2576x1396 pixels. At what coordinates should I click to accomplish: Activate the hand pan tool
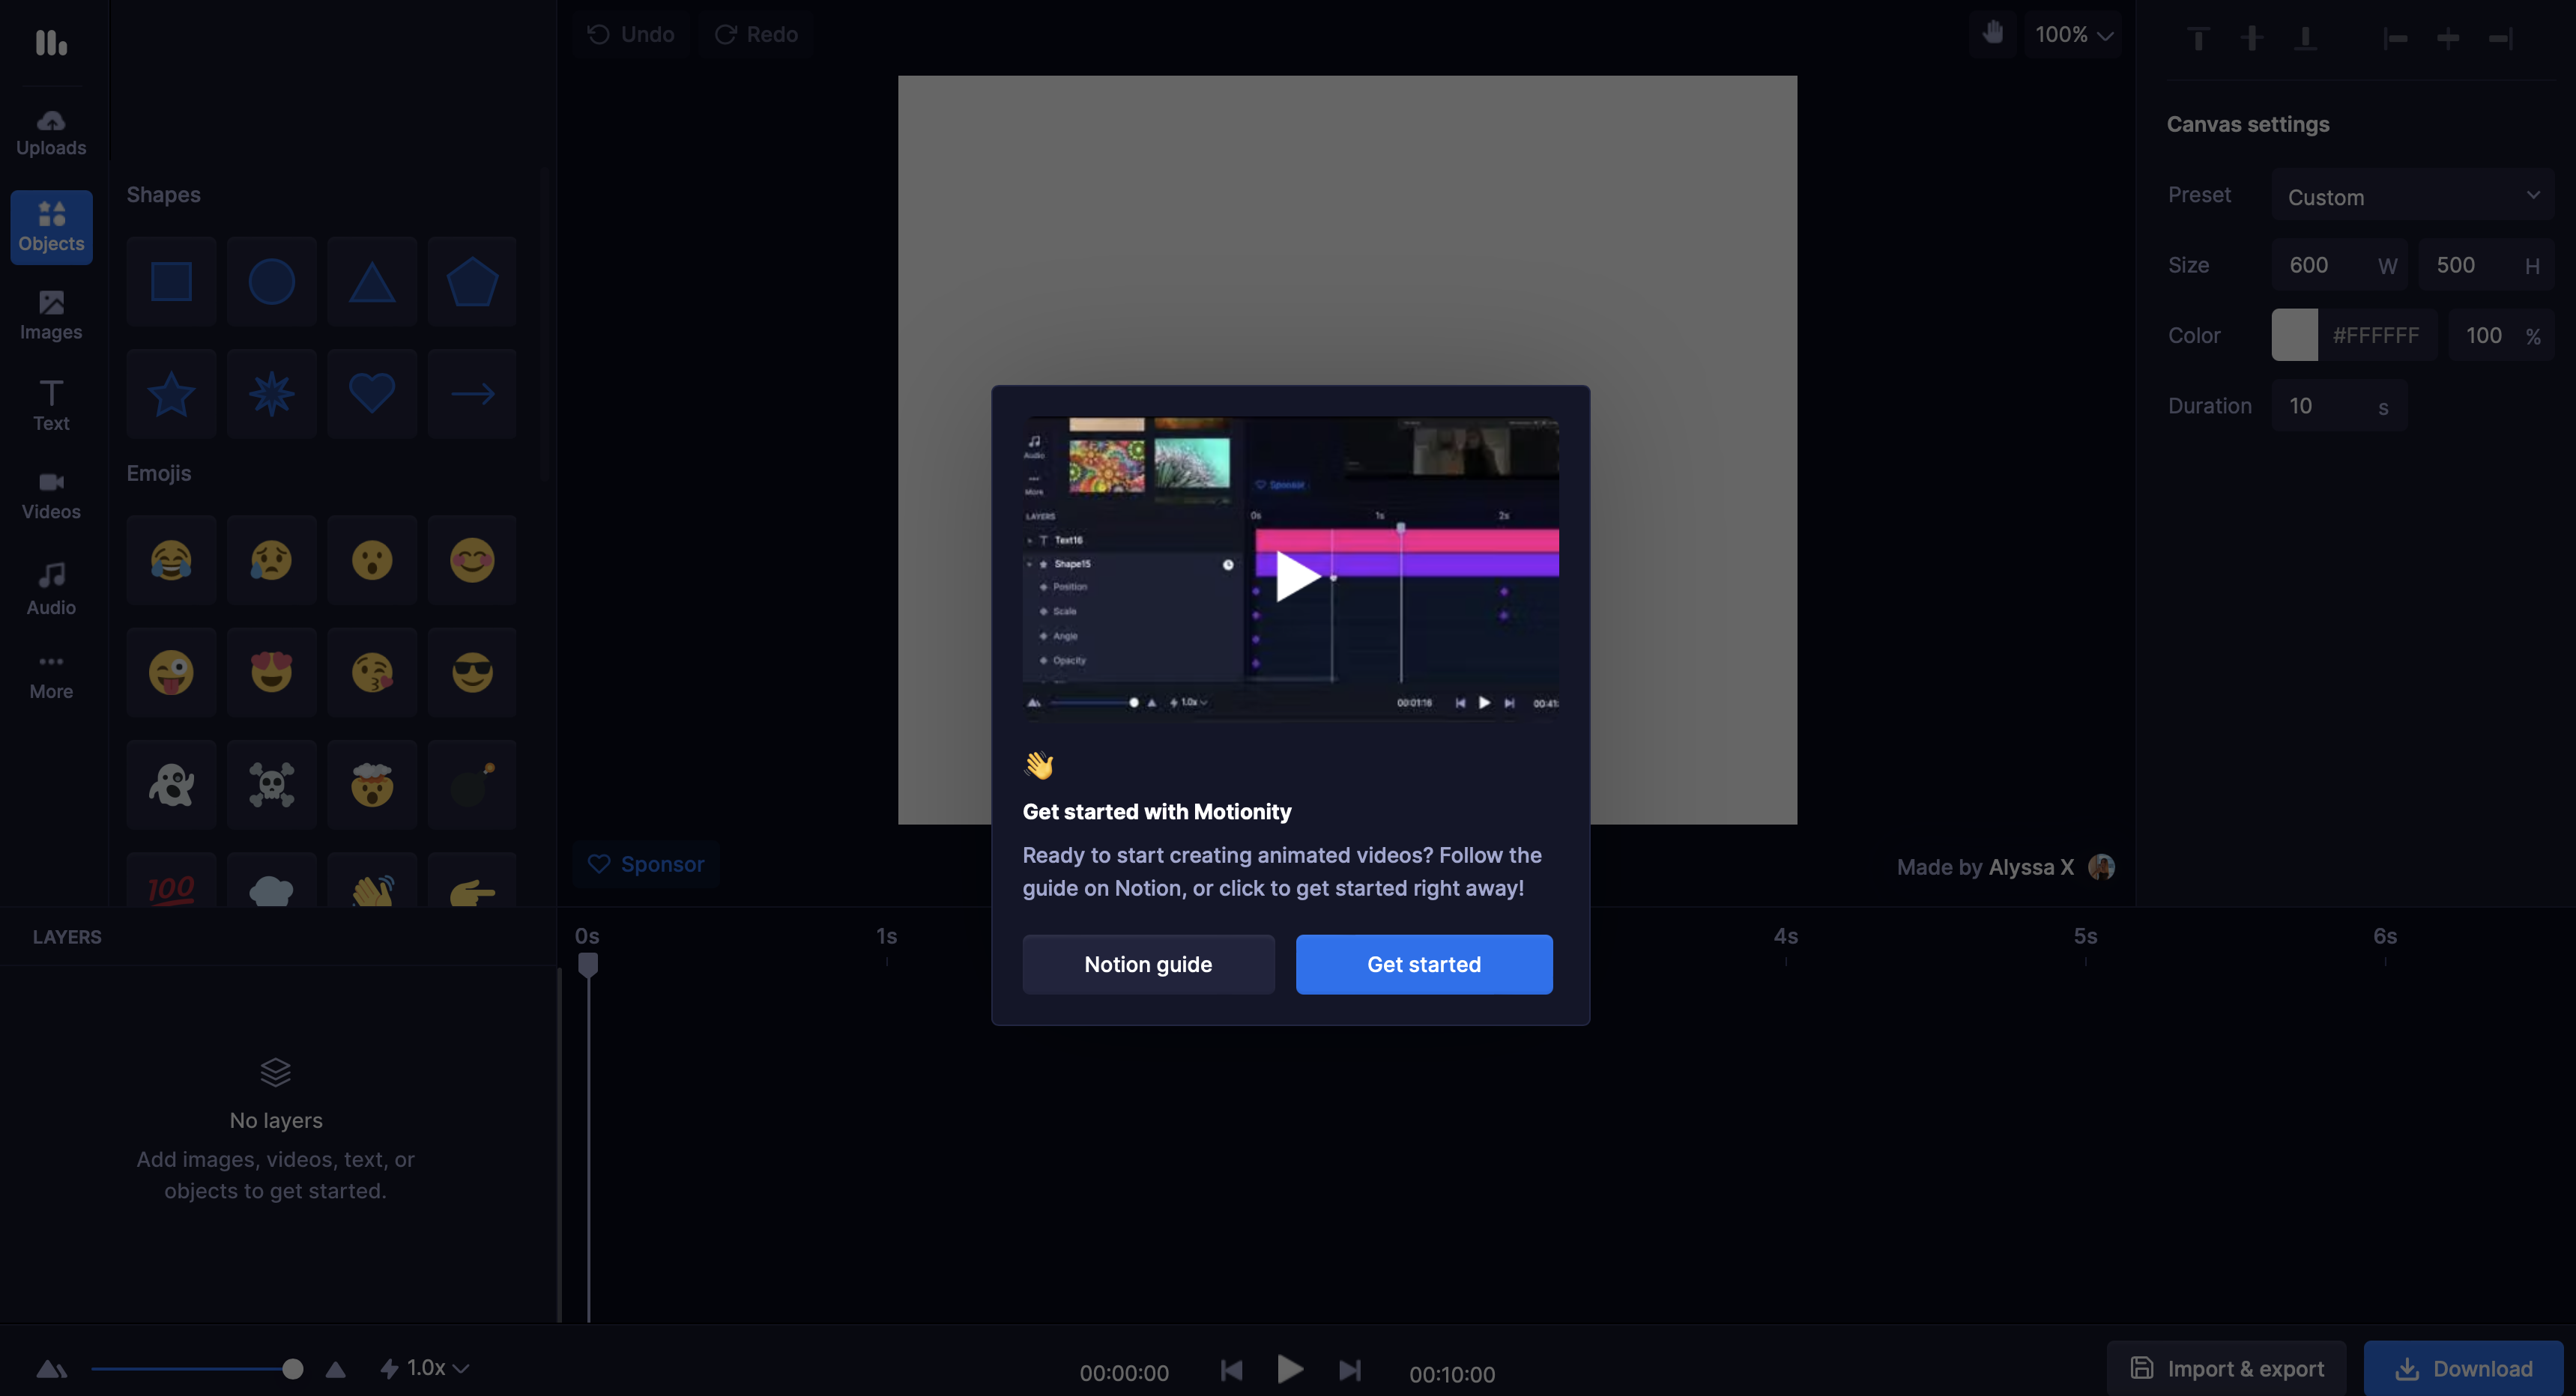tap(1992, 34)
